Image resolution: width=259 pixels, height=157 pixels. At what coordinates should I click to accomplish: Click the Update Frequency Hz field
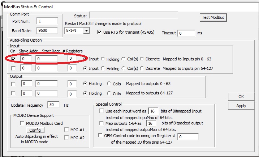pyautogui.click(x=53, y=105)
